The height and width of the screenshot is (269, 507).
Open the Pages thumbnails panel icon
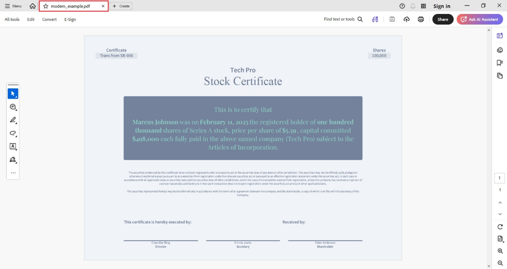pos(500,76)
